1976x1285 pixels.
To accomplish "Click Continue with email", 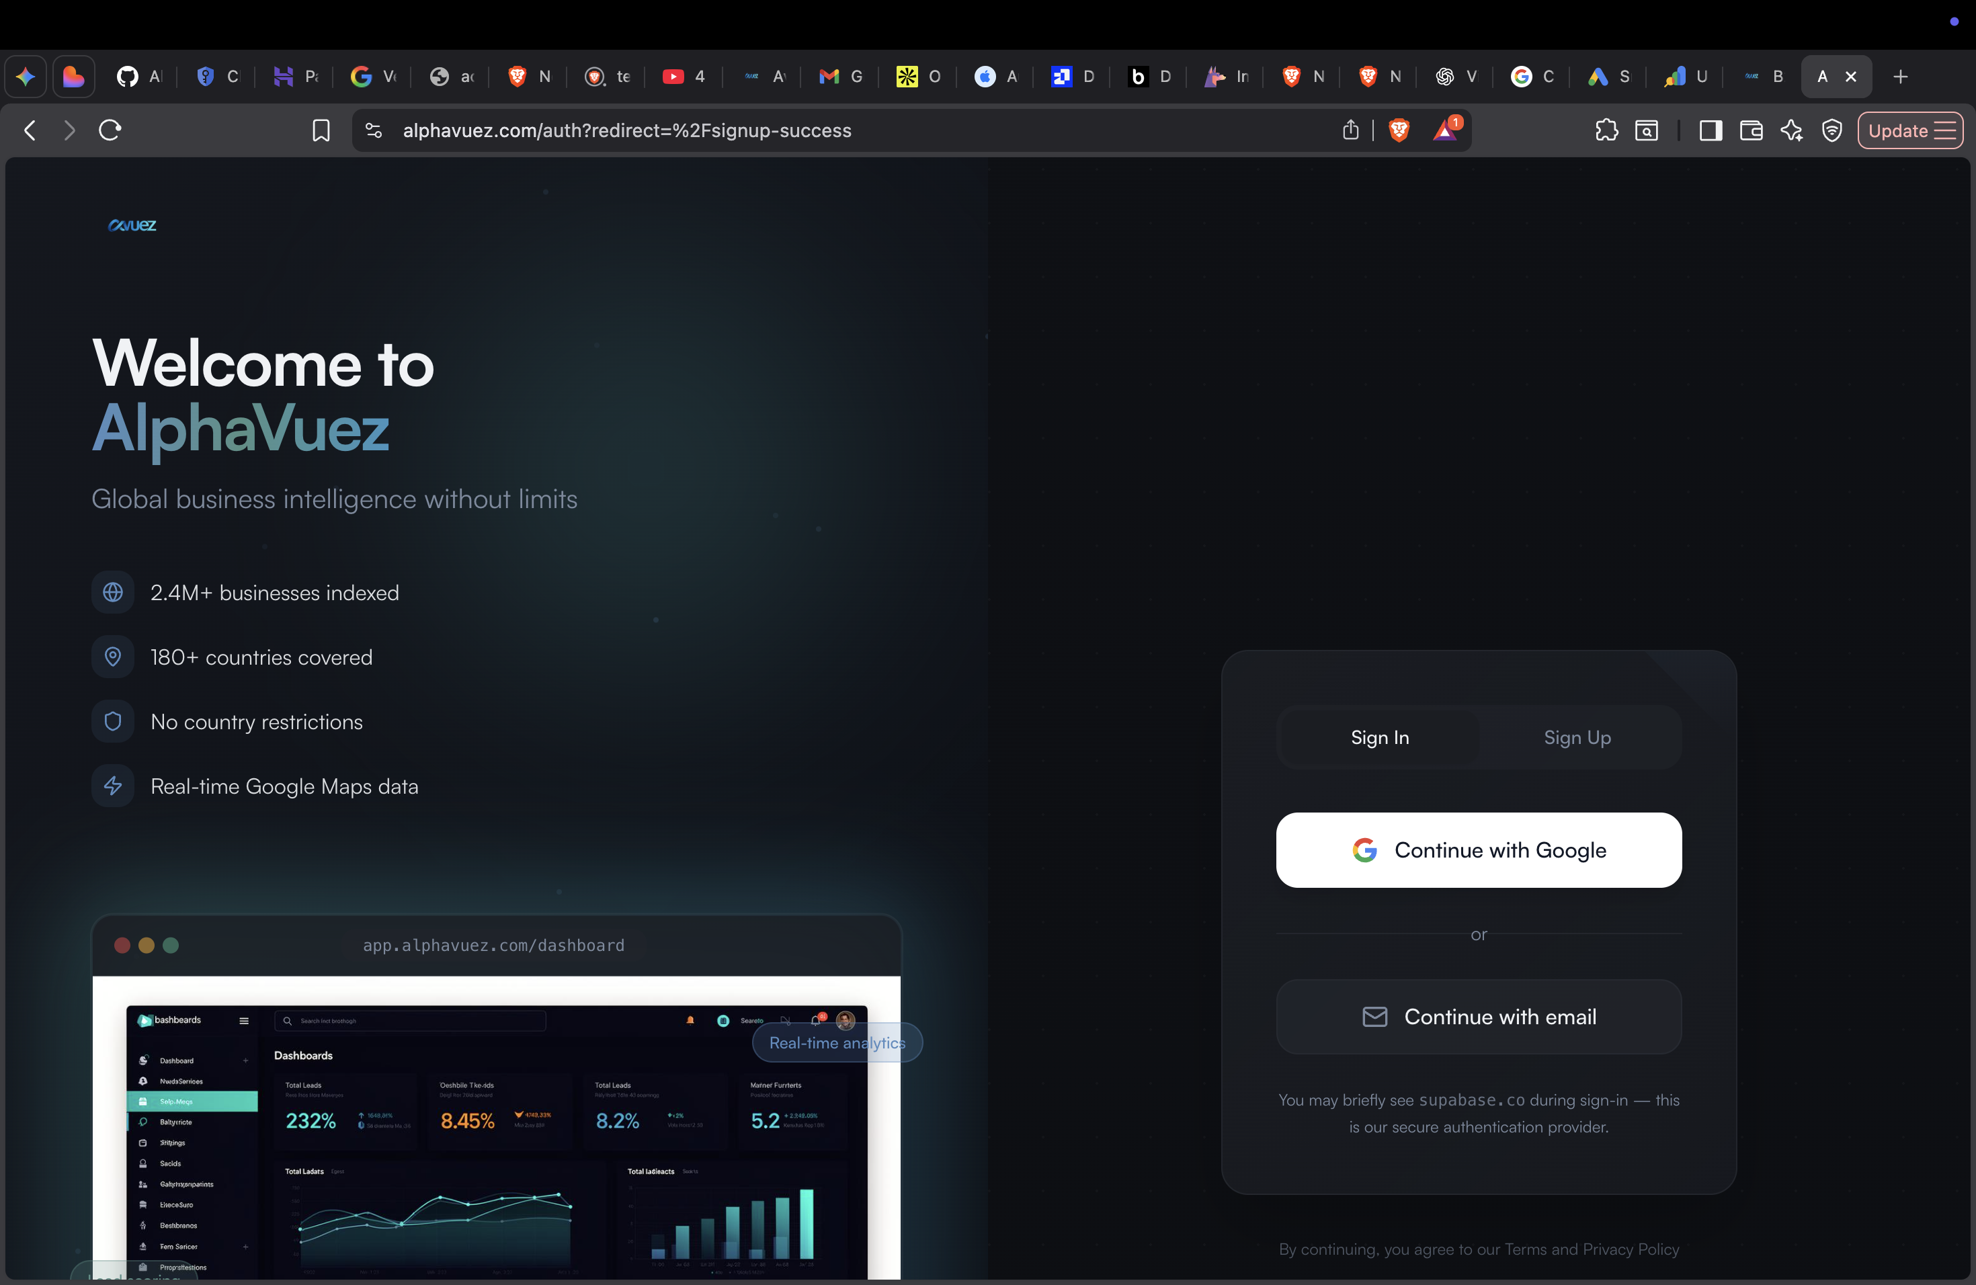I will 1478,1016.
